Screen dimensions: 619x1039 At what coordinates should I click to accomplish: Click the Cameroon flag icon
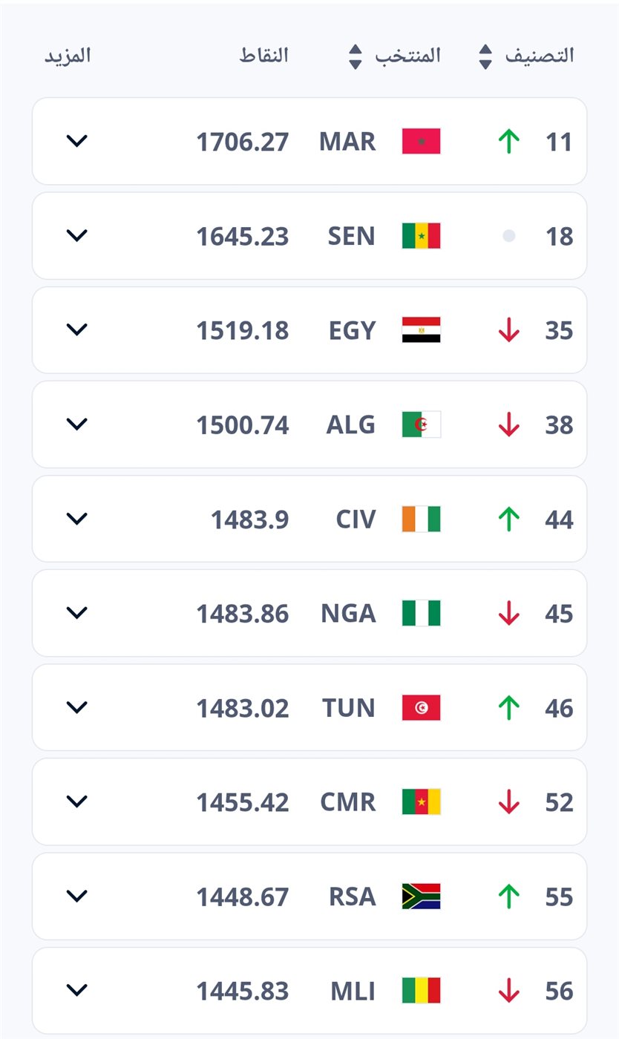tap(421, 802)
